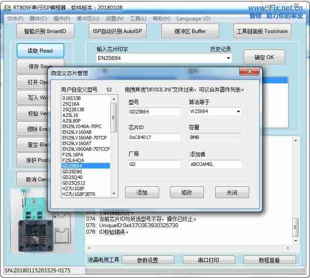Viewport: 310px width, 278px height.
Task: Click the 型号 field containing GD25B64
Action: (x=155, y=112)
